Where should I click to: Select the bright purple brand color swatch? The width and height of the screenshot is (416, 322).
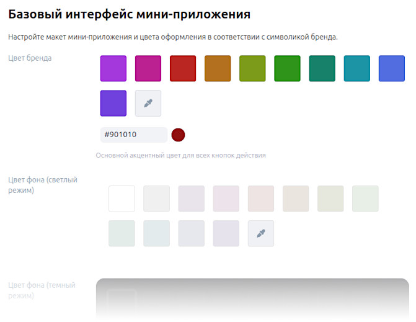(113, 68)
